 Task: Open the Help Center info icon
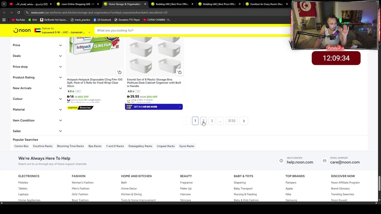pyautogui.click(x=281, y=161)
